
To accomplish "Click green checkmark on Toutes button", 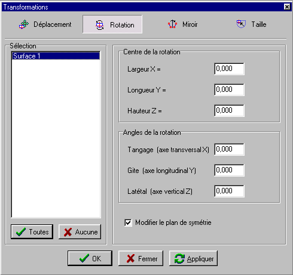I will click(21, 232).
